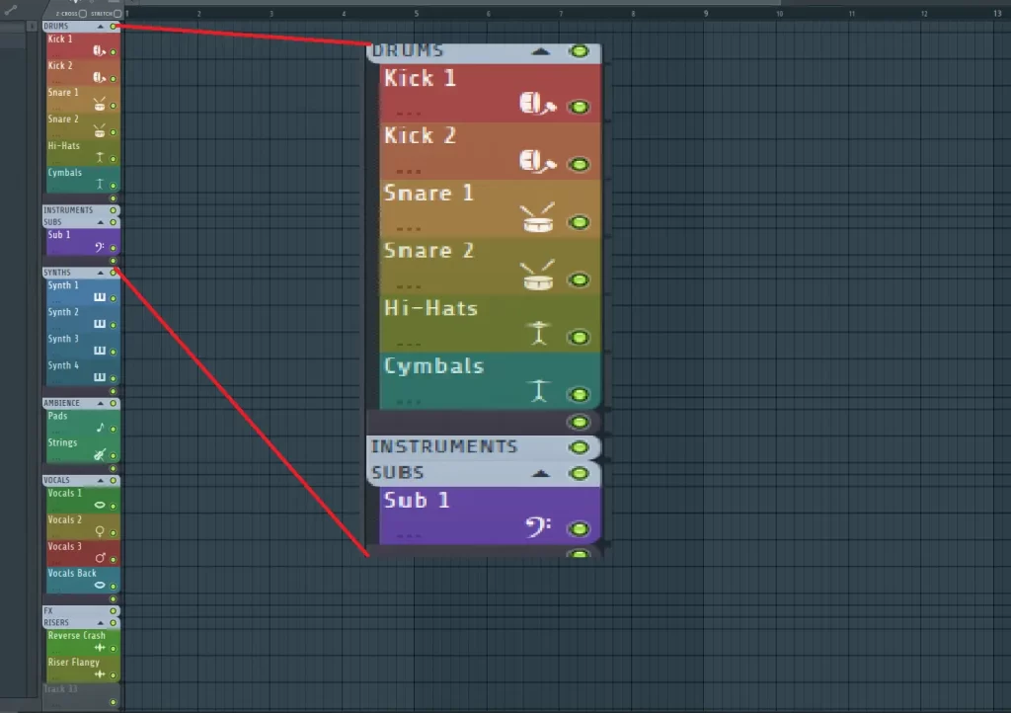Collapse the VOCALS group using its arrow
The image size is (1011, 713).
coord(100,480)
